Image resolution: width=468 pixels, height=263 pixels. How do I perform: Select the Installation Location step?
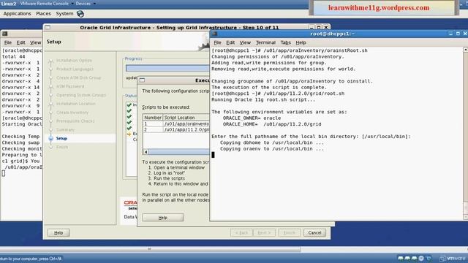point(76,104)
